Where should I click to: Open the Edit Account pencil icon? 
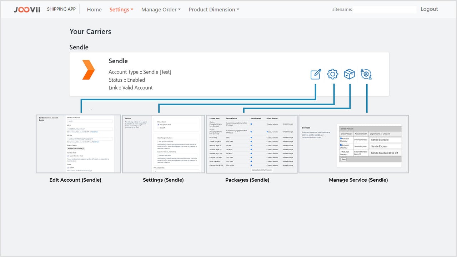316,74
